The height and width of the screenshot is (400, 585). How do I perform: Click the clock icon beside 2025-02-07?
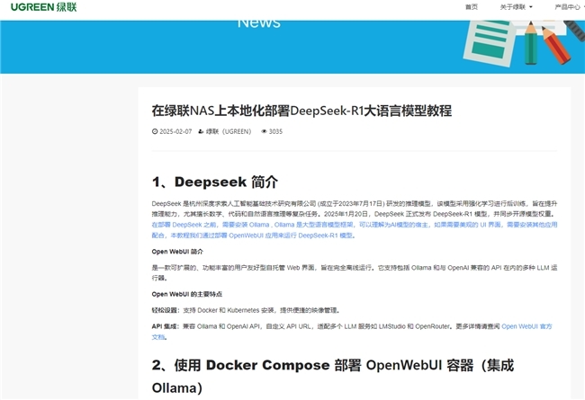coord(155,131)
